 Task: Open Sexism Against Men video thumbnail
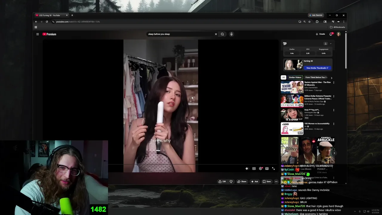click(292, 87)
